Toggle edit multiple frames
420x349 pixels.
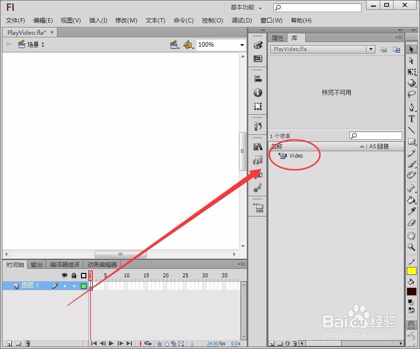click(174, 344)
